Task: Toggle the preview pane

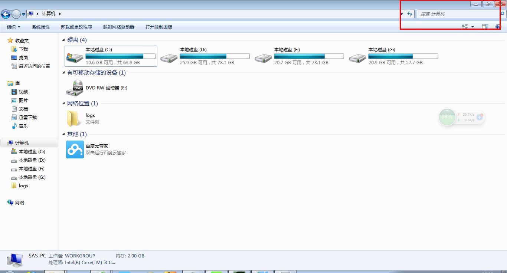Action: pos(485,27)
